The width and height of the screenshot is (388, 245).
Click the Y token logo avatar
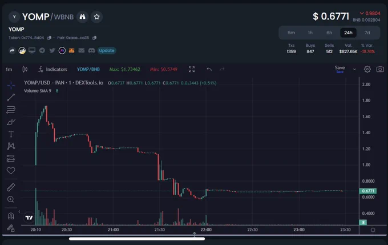(14, 17)
